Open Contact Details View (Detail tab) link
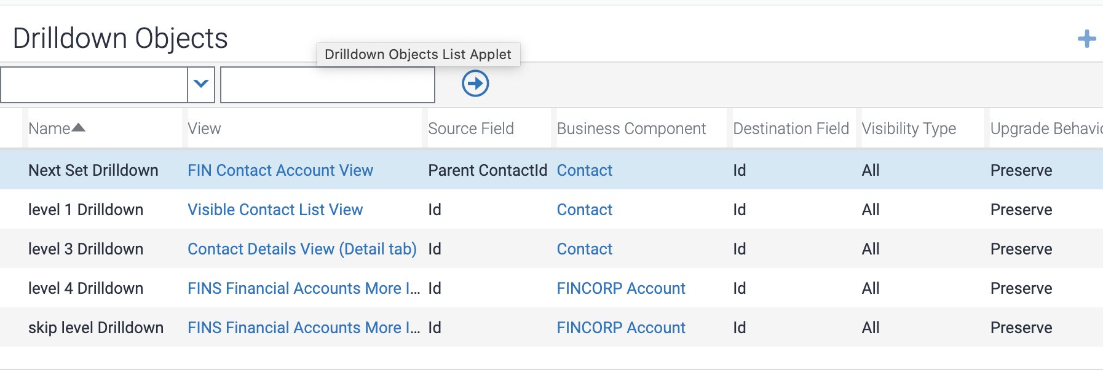Image resolution: width=1103 pixels, height=370 pixels. point(302,249)
